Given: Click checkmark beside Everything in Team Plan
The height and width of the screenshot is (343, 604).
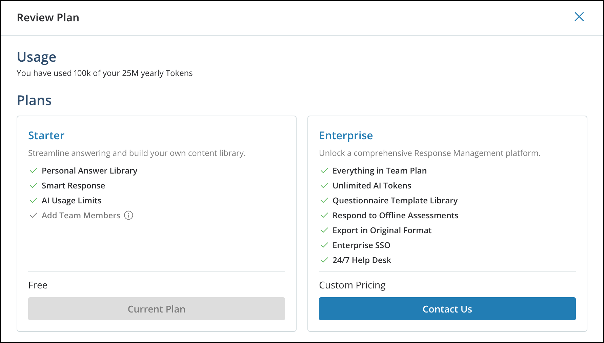Looking at the screenshot, I should (324, 170).
